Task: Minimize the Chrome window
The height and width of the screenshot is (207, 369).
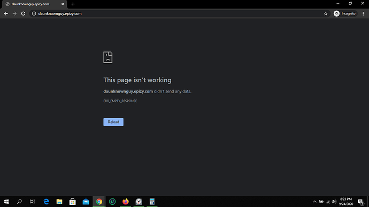Action: 338,4
